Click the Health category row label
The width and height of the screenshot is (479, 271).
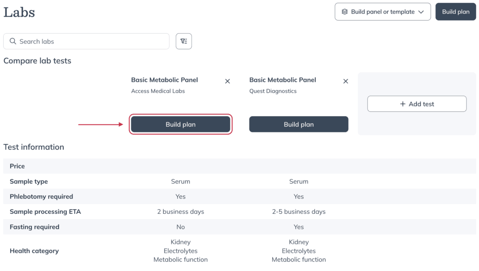click(34, 251)
